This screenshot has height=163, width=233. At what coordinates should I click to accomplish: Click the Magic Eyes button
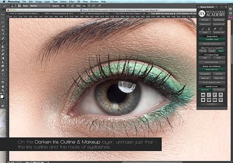point(205,78)
